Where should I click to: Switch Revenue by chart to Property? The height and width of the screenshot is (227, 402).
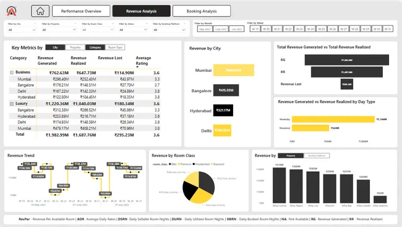coord(291,156)
